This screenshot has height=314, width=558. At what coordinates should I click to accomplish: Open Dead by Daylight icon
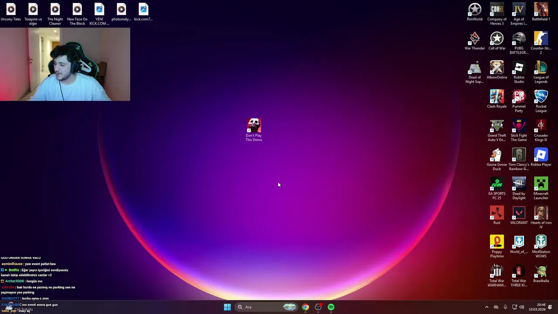point(519,189)
